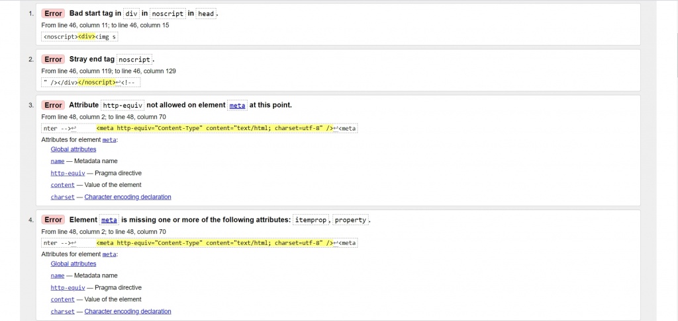Click content attribute link in error 3

click(62, 185)
